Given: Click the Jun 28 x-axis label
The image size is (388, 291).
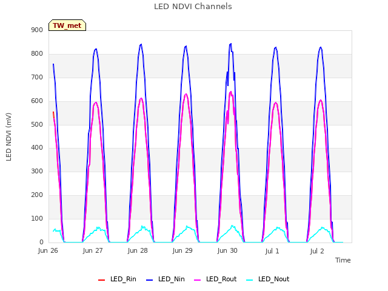Looking at the screenshot, I should pos(138,250).
